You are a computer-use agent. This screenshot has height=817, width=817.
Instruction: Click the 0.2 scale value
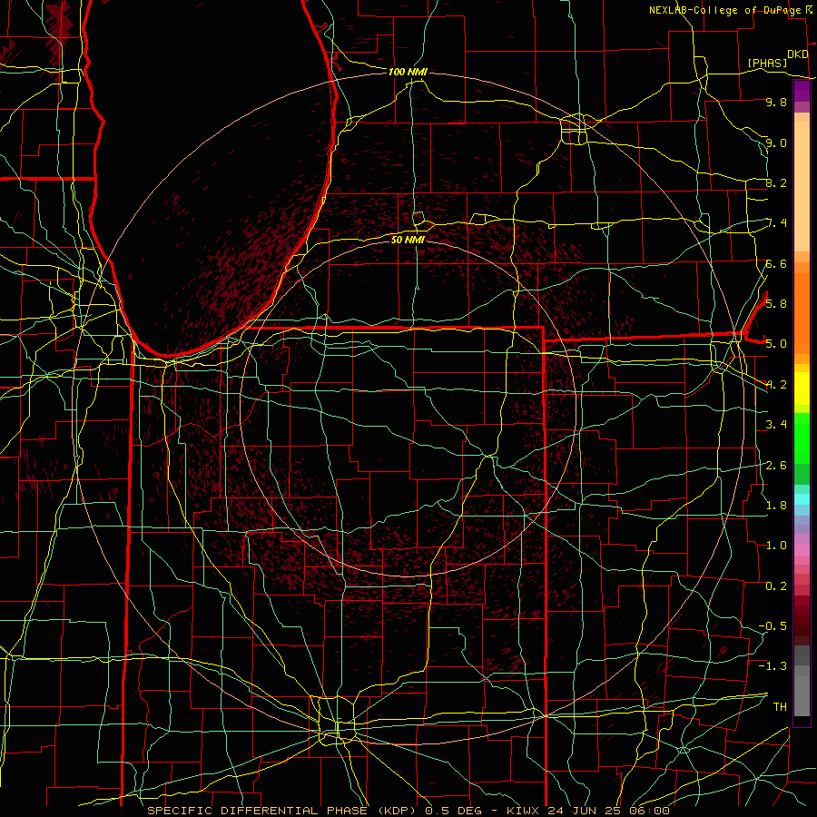point(776,586)
